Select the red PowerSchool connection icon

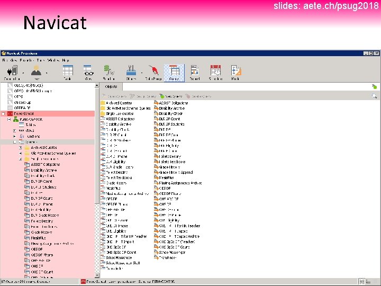[x=10, y=113]
